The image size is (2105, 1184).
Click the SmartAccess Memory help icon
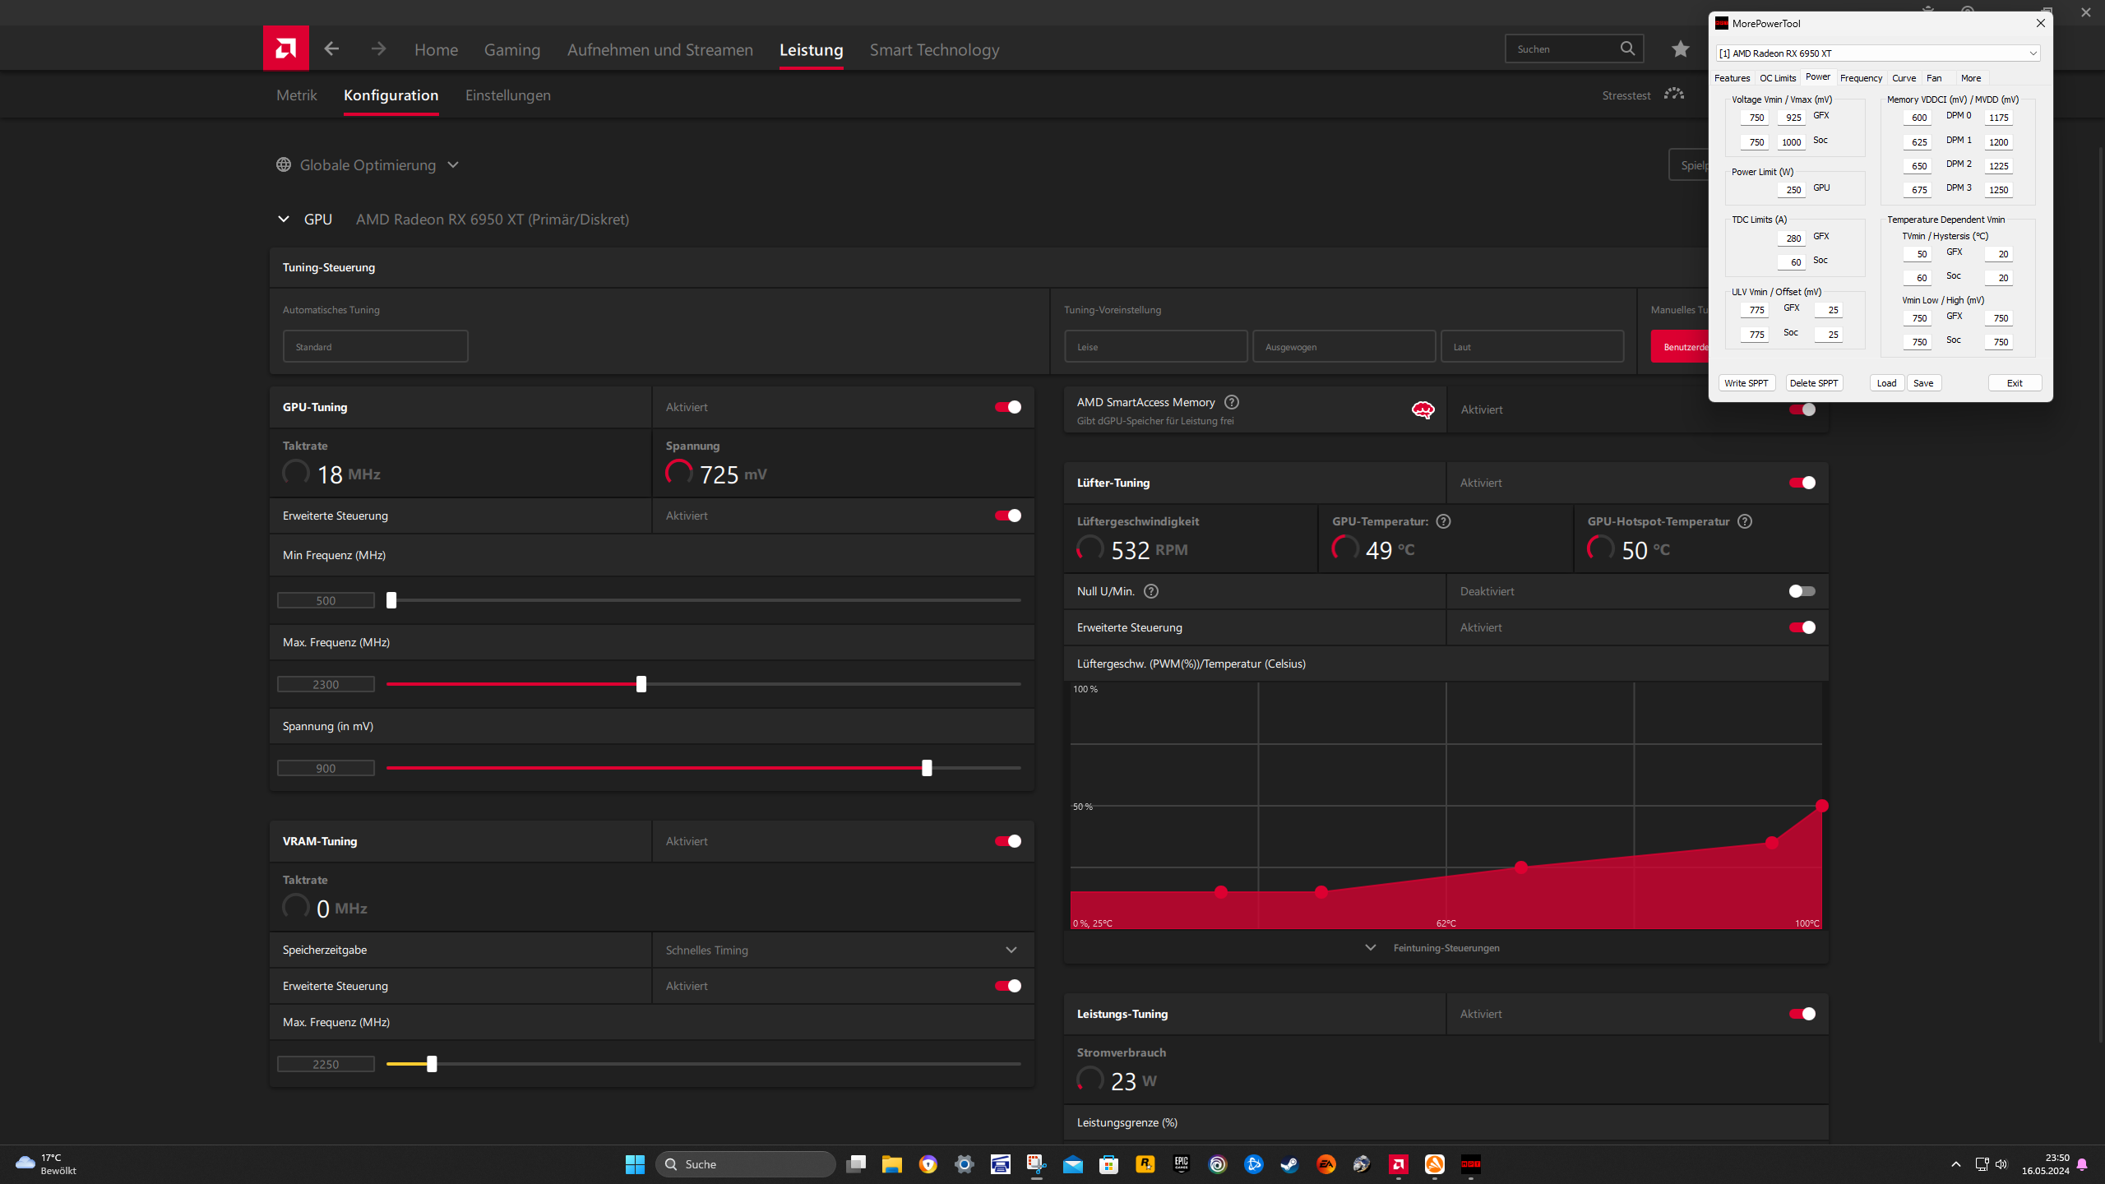pyautogui.click(x=1231, y=402)
